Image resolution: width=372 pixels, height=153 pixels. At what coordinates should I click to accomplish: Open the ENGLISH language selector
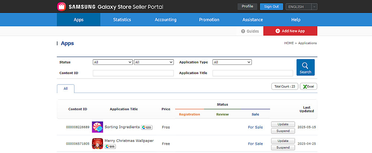[301, 7]
